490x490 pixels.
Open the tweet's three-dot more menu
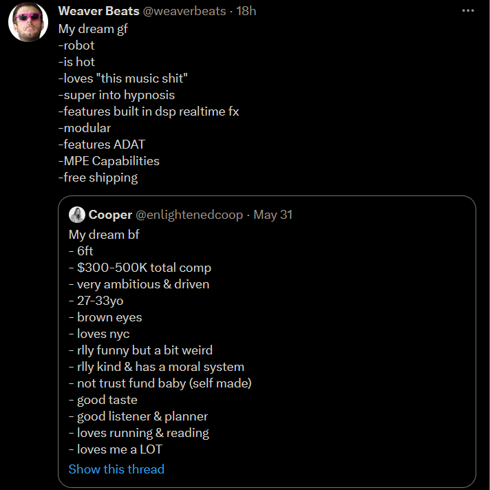click(x=468, y=10)
